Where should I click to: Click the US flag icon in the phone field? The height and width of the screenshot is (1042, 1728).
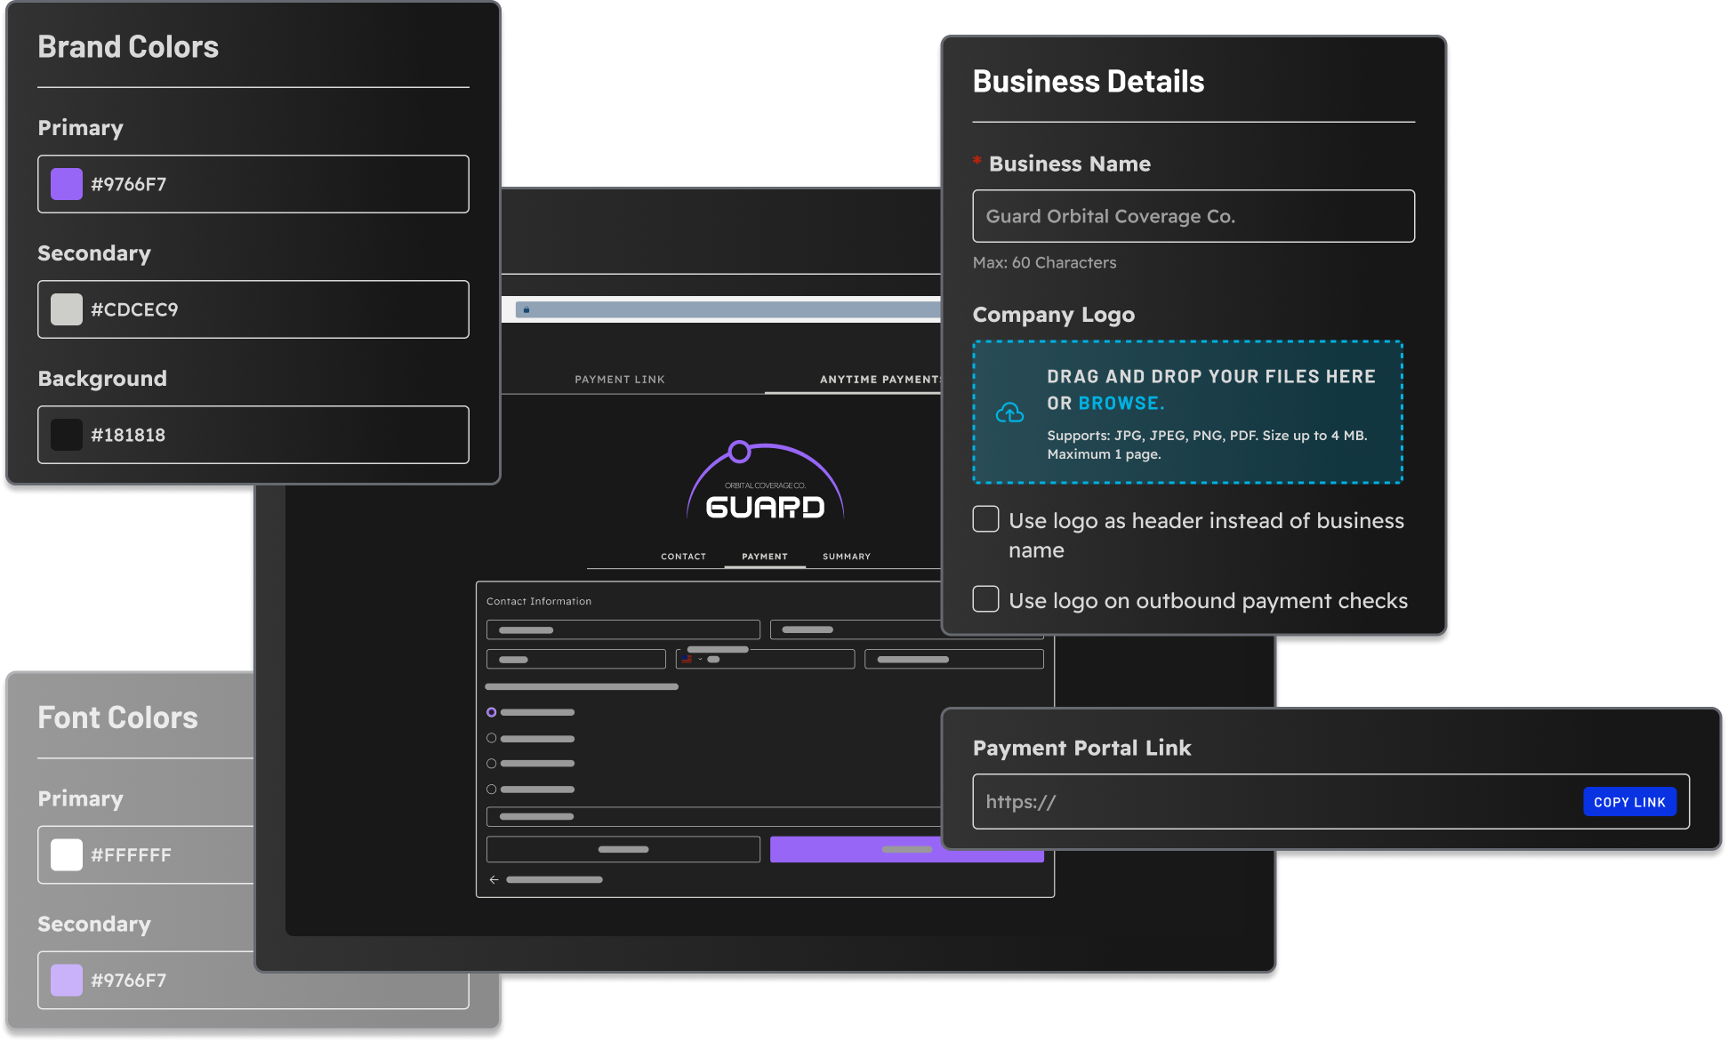(687, 659)
